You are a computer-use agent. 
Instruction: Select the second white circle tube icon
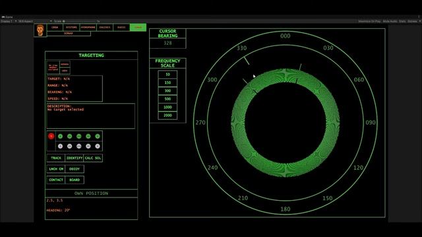(x=70, y=146)
